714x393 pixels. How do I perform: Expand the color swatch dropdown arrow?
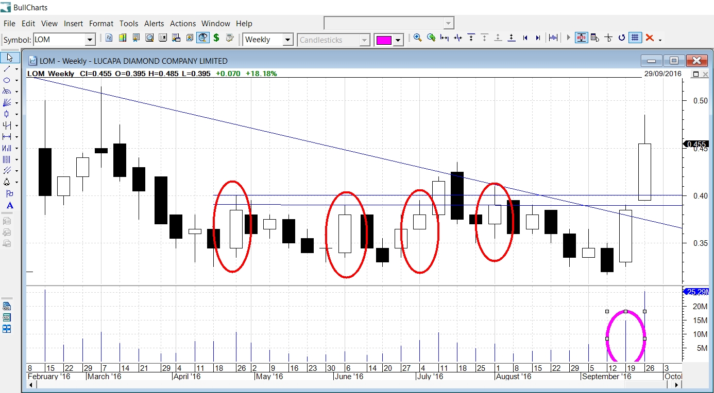tap(398, 40)
